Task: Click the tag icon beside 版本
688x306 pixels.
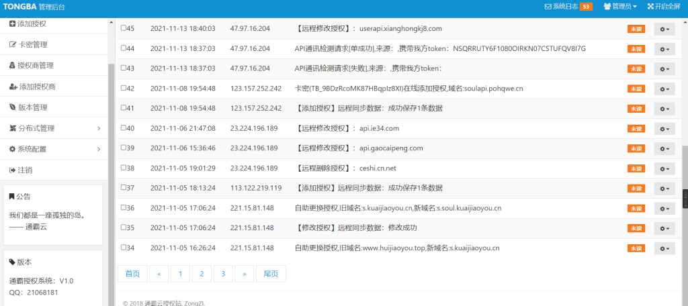Action: pos(12,262)
